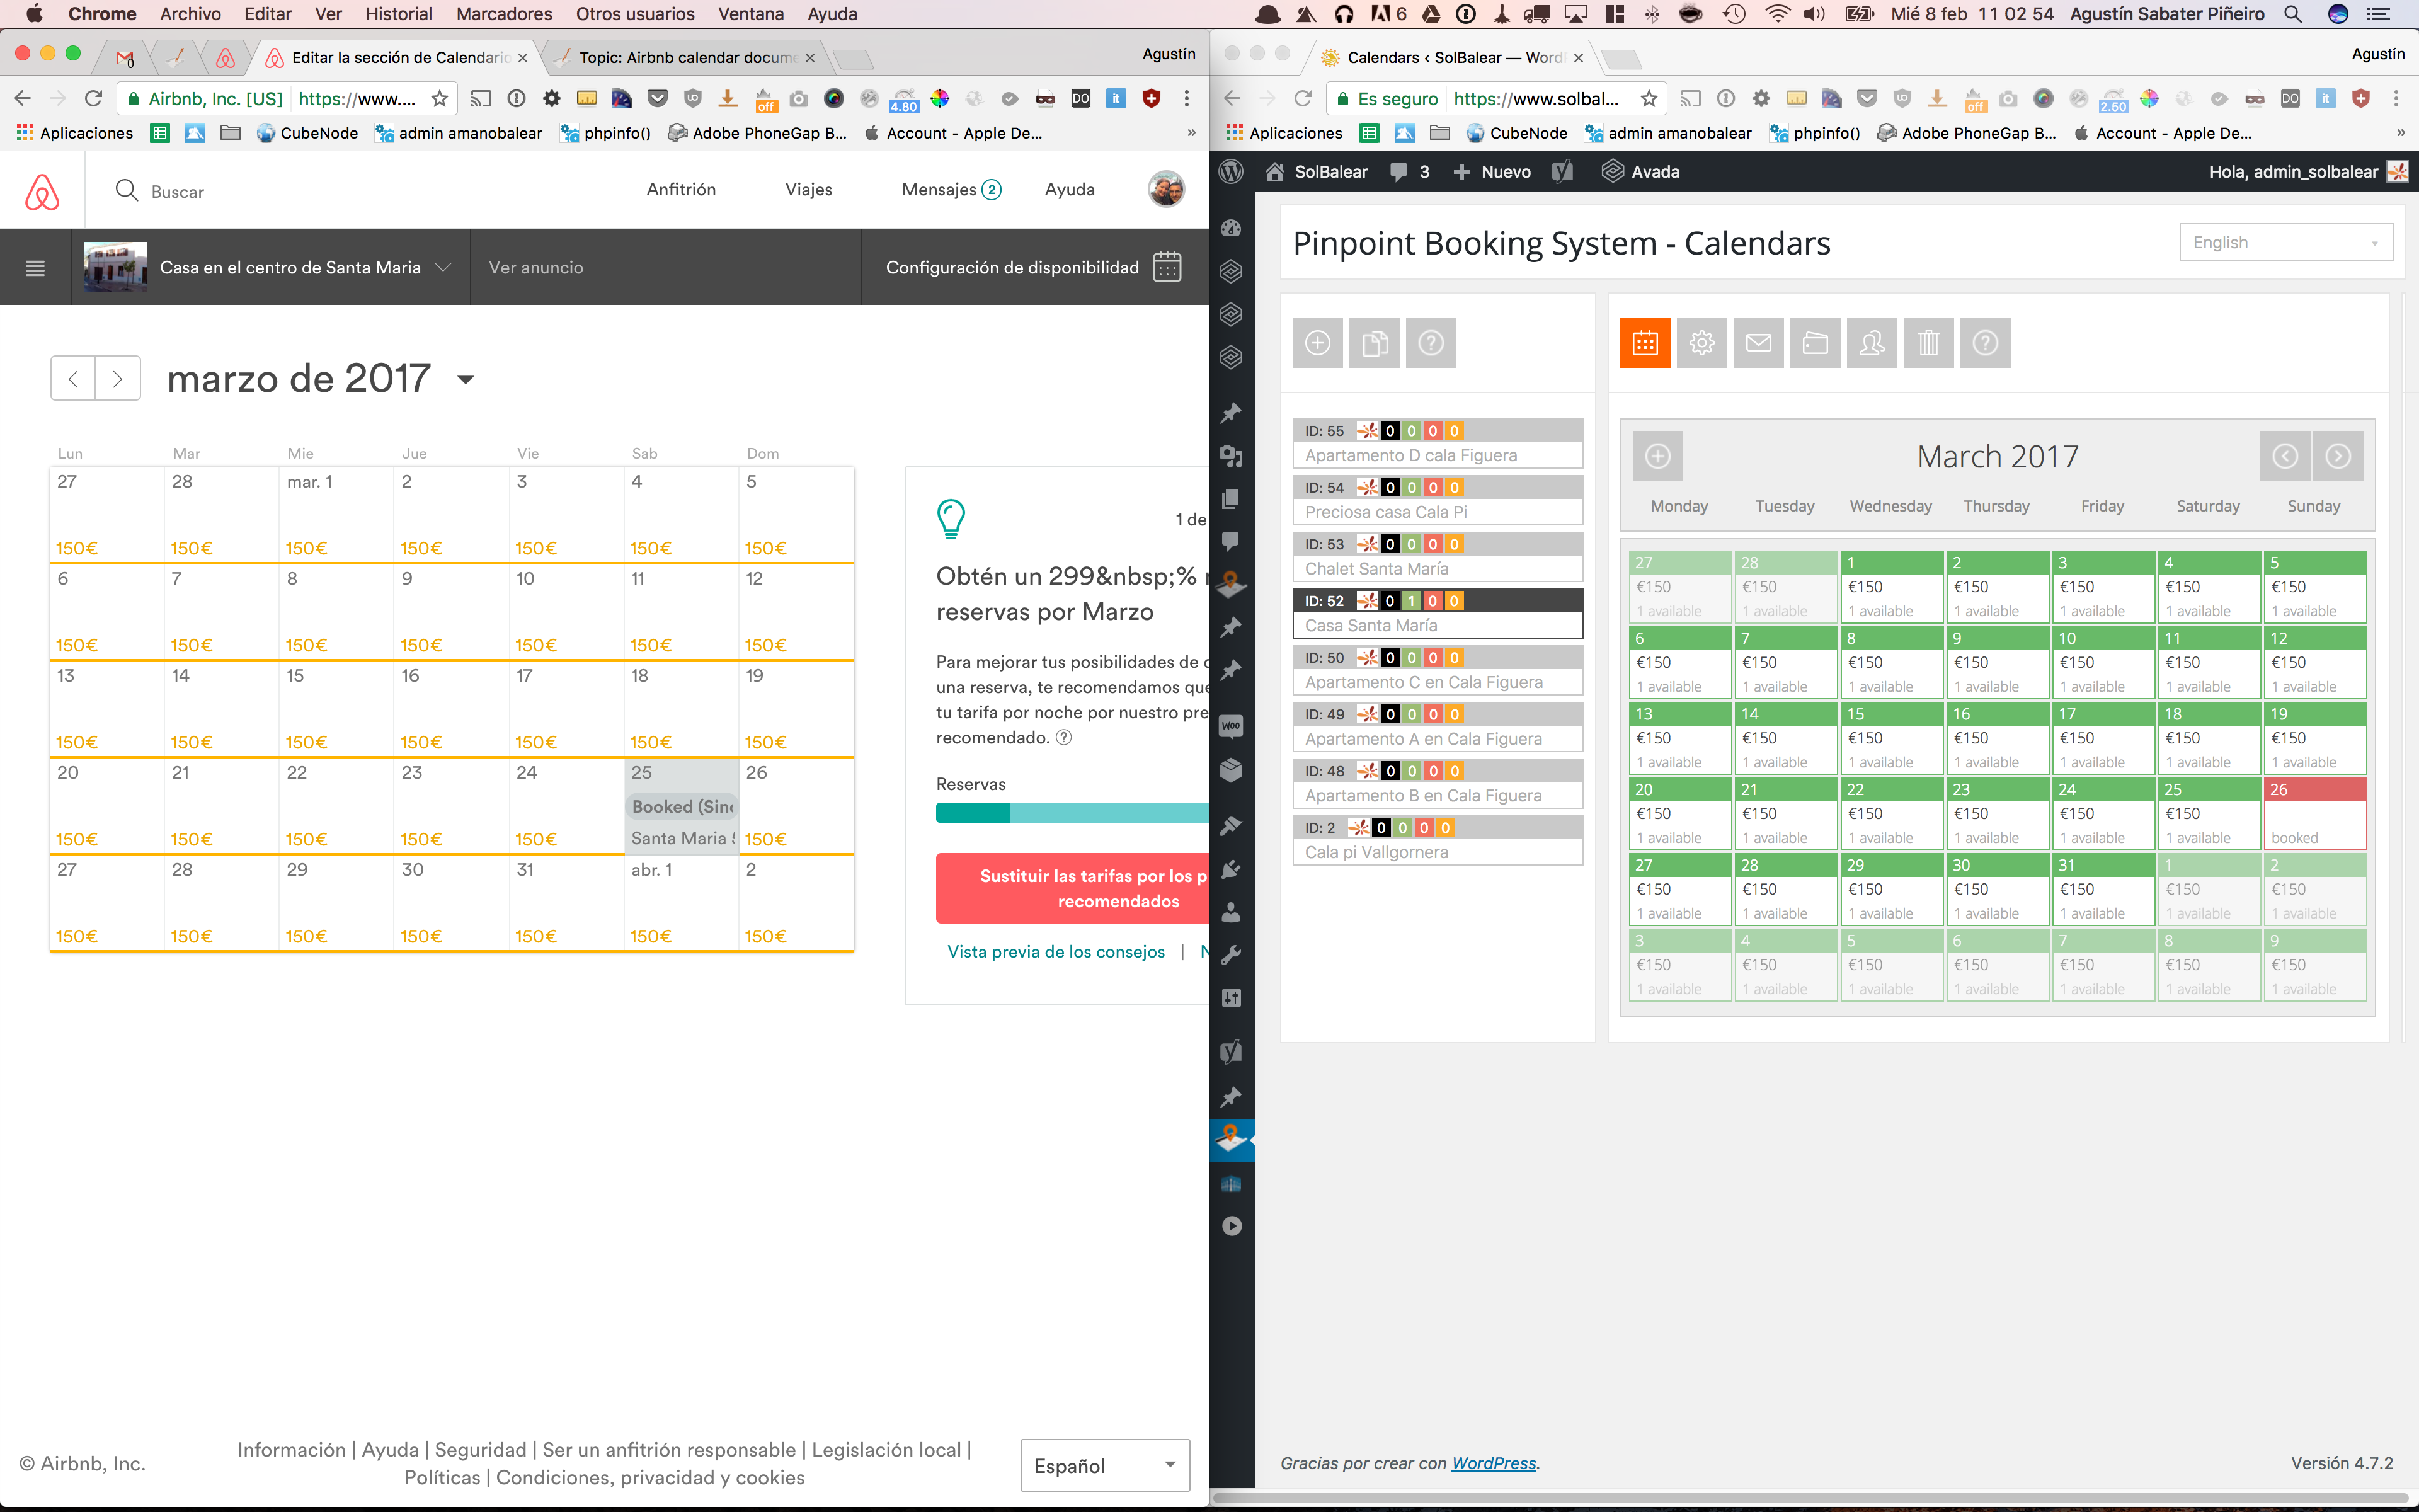The height and width of the screenshot is (1512, 2419).
Task: Add a new calendar in Pinpoint
Action: [x=1317, y=343]
